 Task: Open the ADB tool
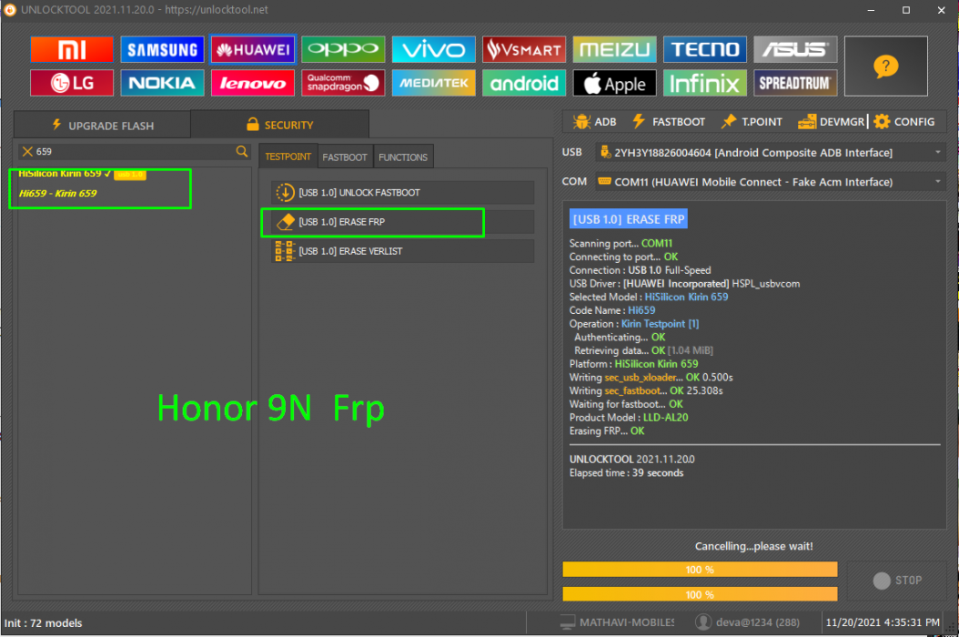594,122
